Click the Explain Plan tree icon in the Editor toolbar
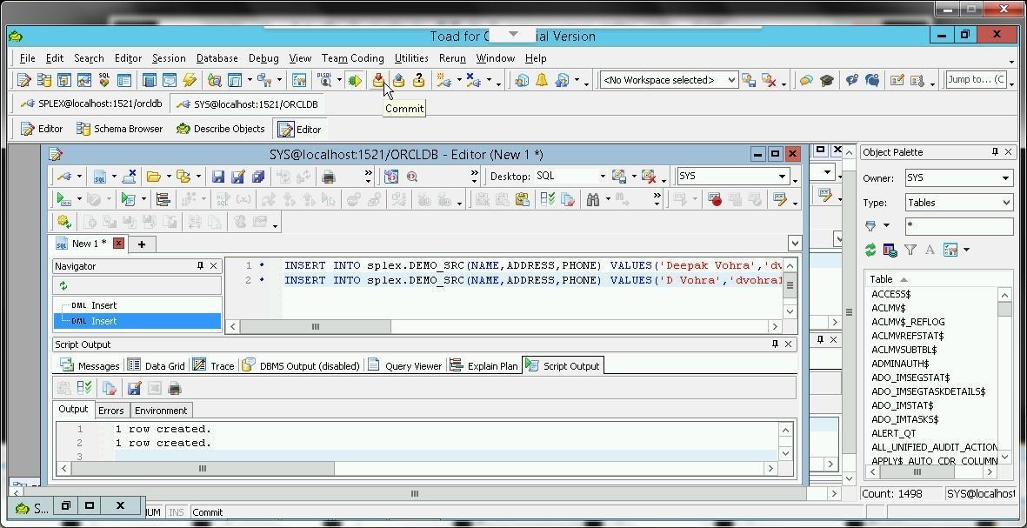 pos(163,199)
